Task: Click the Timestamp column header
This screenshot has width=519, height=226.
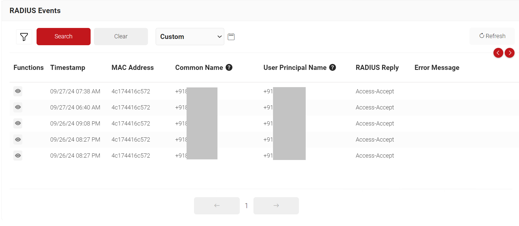Action: click(68, 68)
